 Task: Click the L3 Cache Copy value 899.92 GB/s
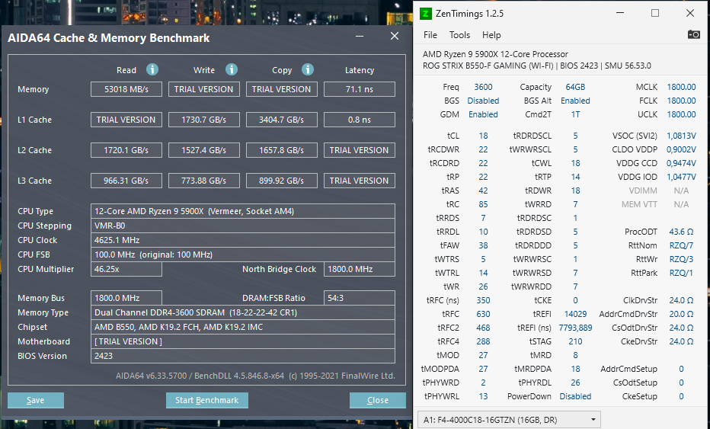(282, 181)
